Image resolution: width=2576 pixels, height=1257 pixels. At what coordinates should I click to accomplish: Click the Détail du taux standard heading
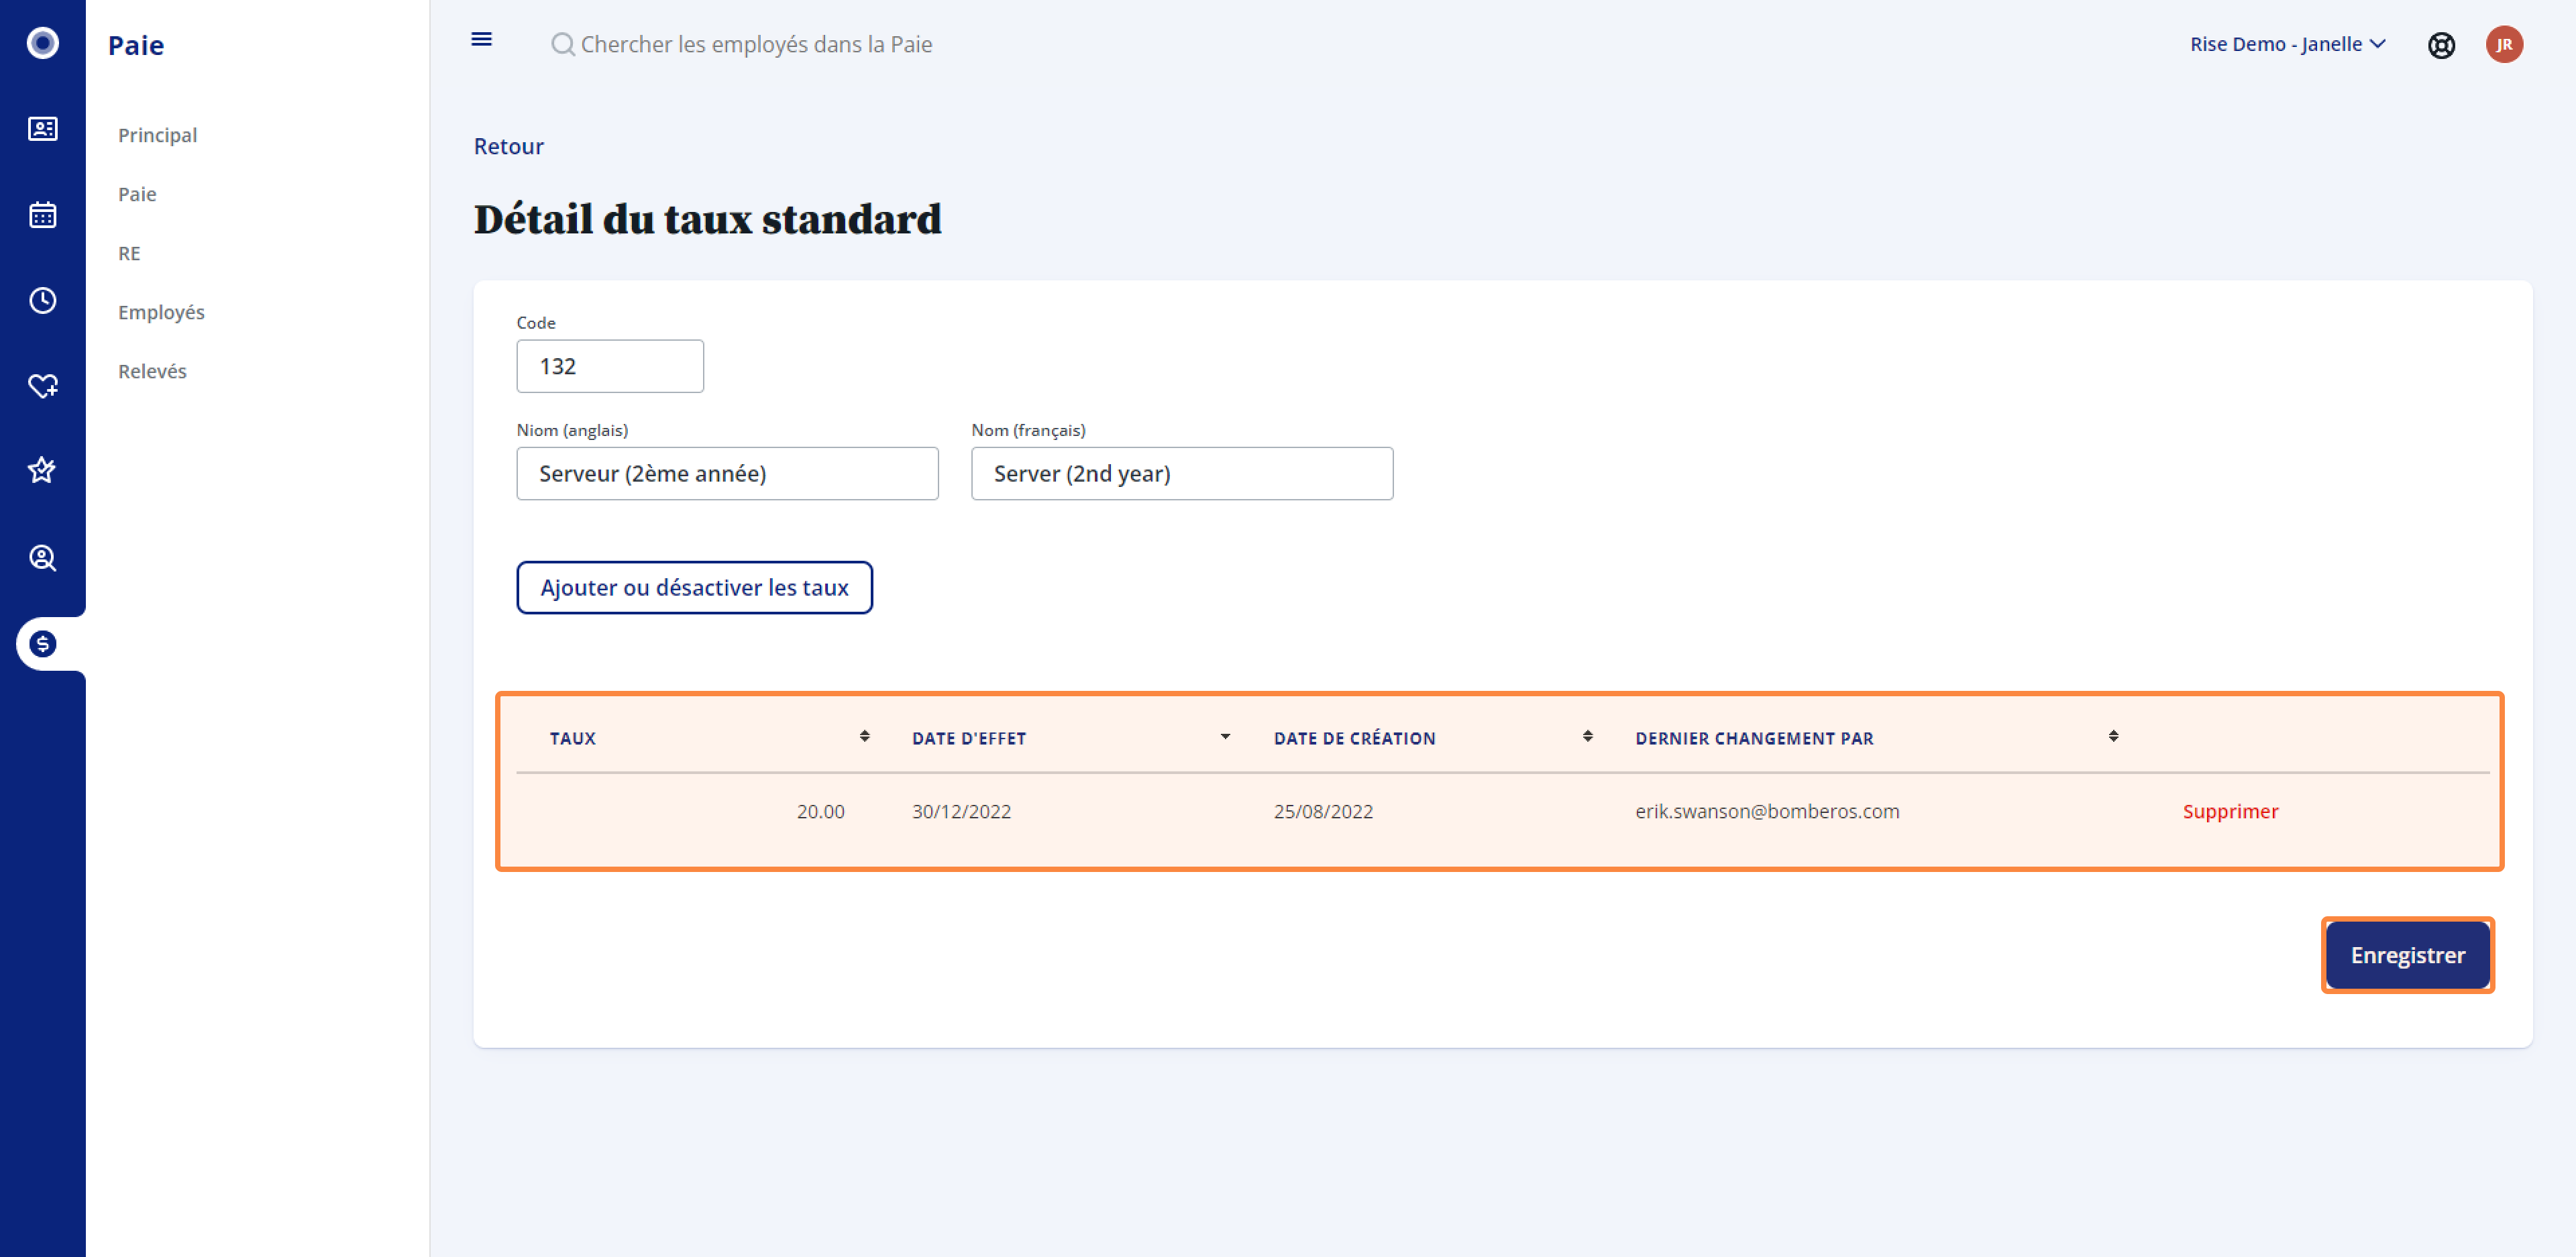707,219
